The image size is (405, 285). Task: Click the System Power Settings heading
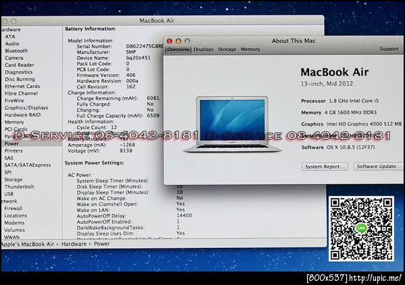94,163
